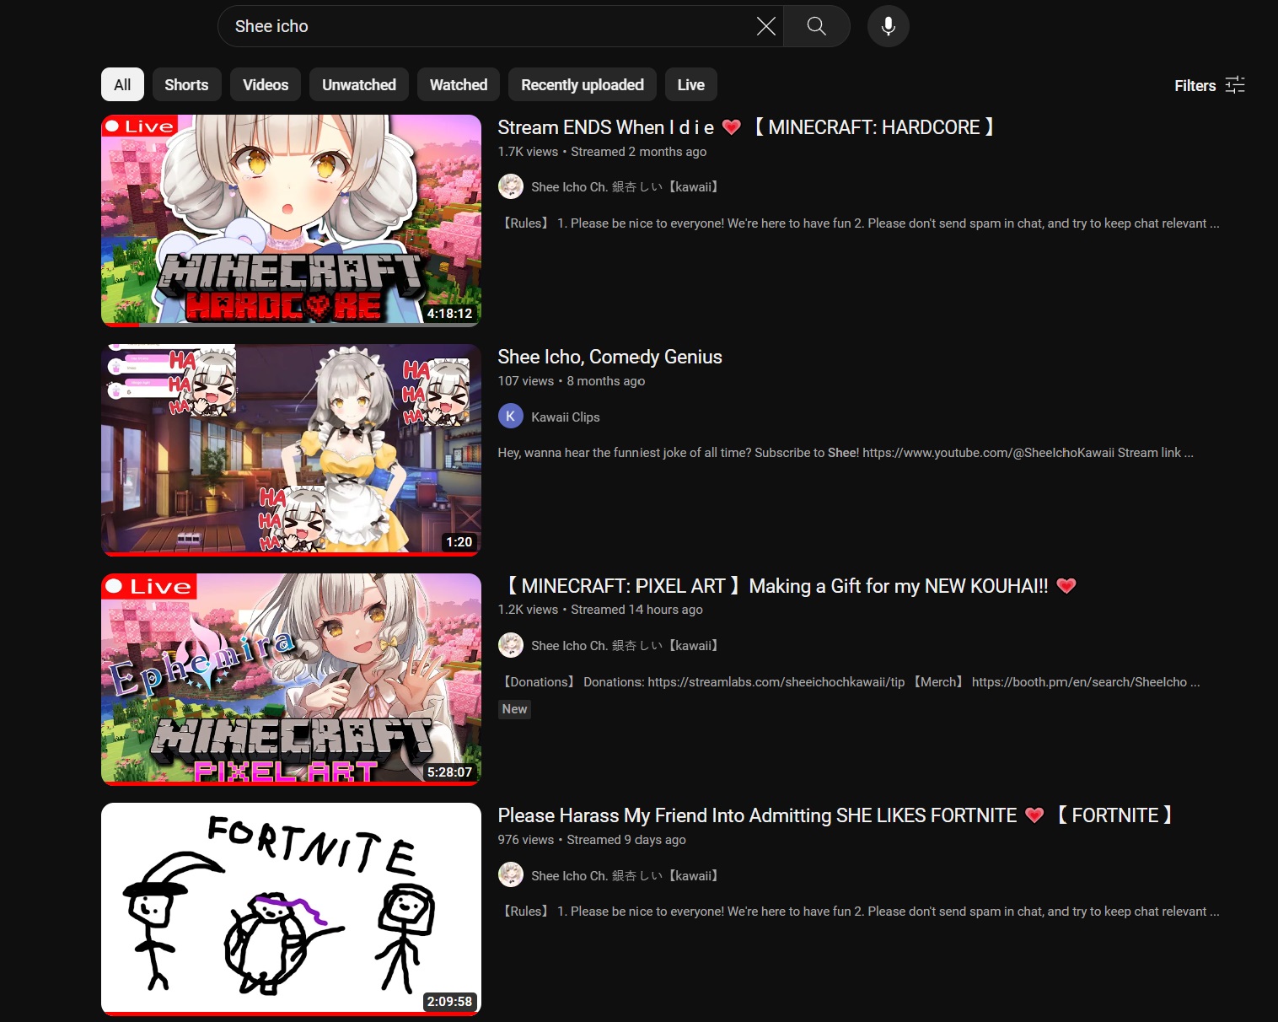Open 'Shee Icho, Comedy Genius' video title

point(609,357)
